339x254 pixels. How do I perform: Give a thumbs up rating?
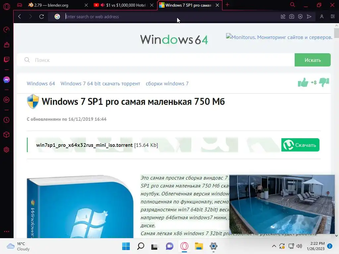[x=303, y=82]
